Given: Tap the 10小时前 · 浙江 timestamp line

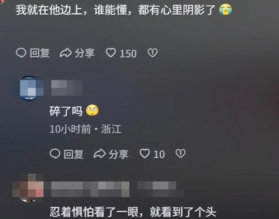Looking at the screenshot, I should click(86, 129).
